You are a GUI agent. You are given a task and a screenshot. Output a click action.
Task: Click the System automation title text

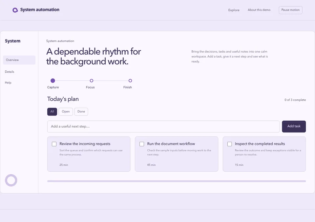40,10
